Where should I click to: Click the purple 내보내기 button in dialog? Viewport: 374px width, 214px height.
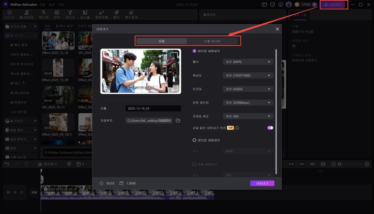pos(262,183)
